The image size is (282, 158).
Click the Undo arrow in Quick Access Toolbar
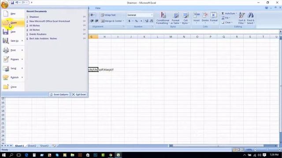tap(17, 3)
